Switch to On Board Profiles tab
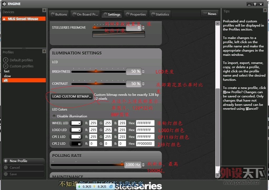 (85, 14)
